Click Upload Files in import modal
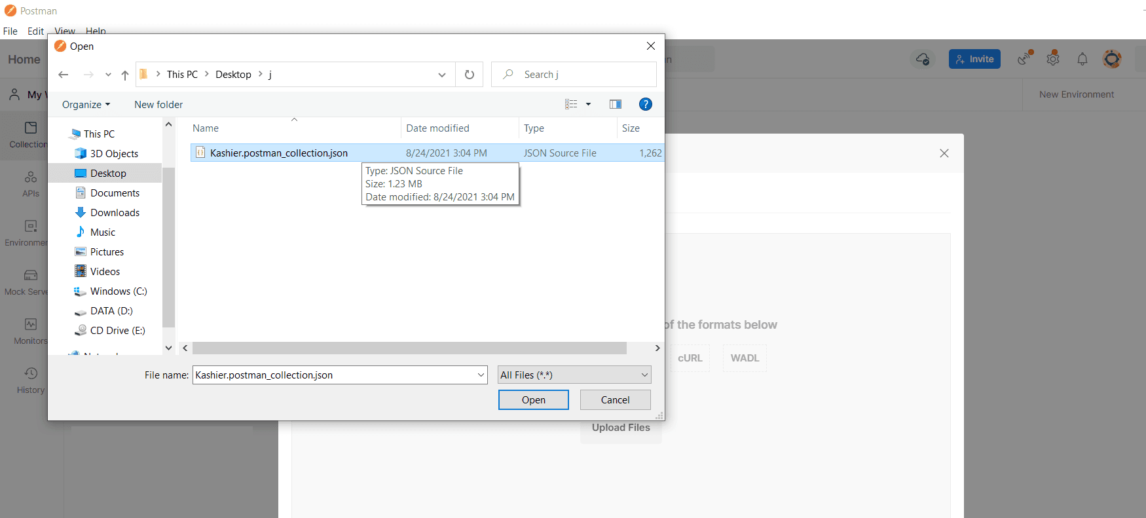This screenshot has width=1146, height=518. [x=621, y=428]
